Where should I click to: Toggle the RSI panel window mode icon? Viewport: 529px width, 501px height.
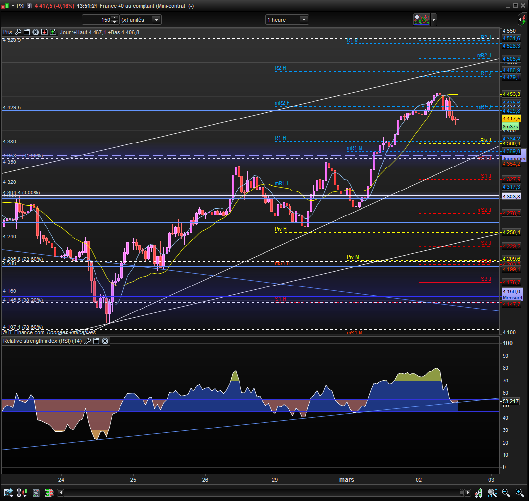96,341
